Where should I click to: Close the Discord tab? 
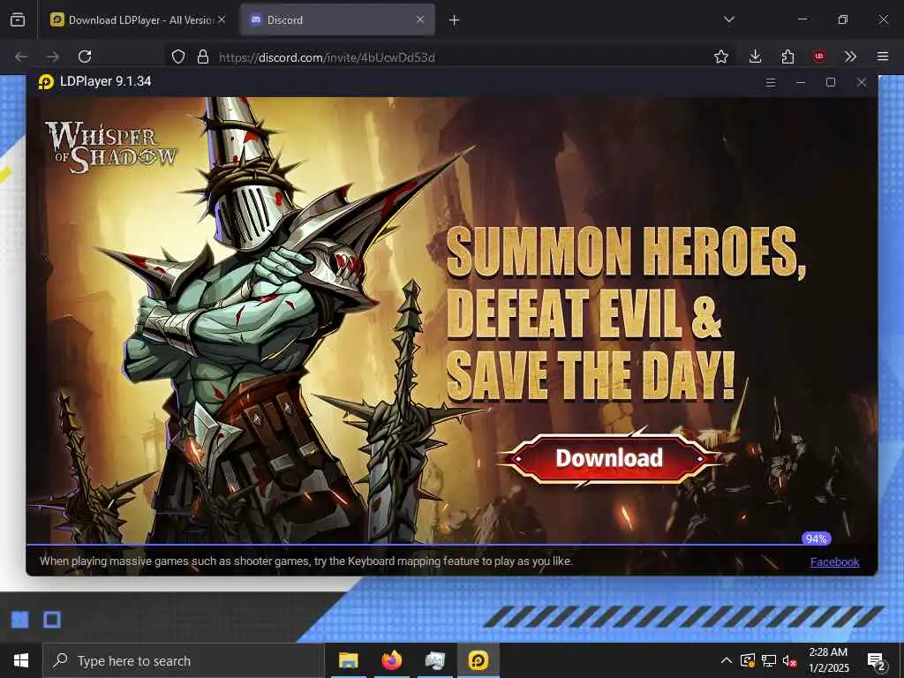click(420, 19)
